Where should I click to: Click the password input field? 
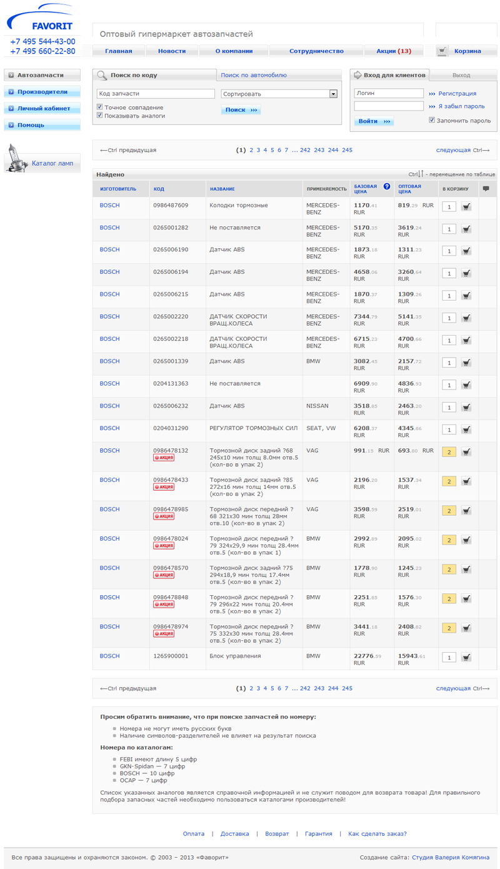point(389,106)
